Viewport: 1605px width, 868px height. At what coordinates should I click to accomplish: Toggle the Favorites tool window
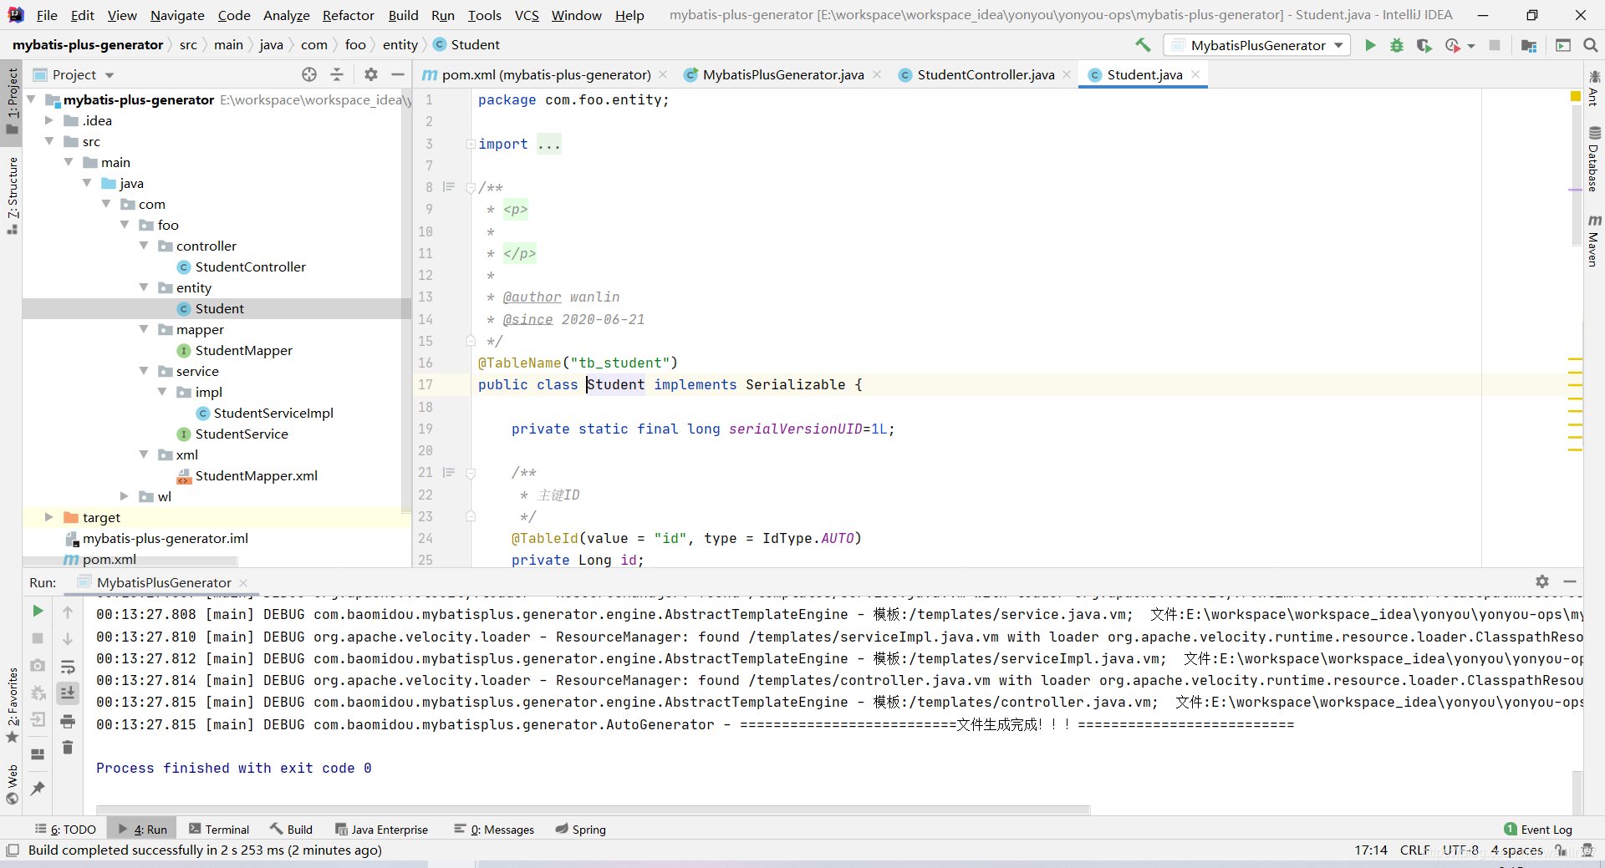pos(13,706)
